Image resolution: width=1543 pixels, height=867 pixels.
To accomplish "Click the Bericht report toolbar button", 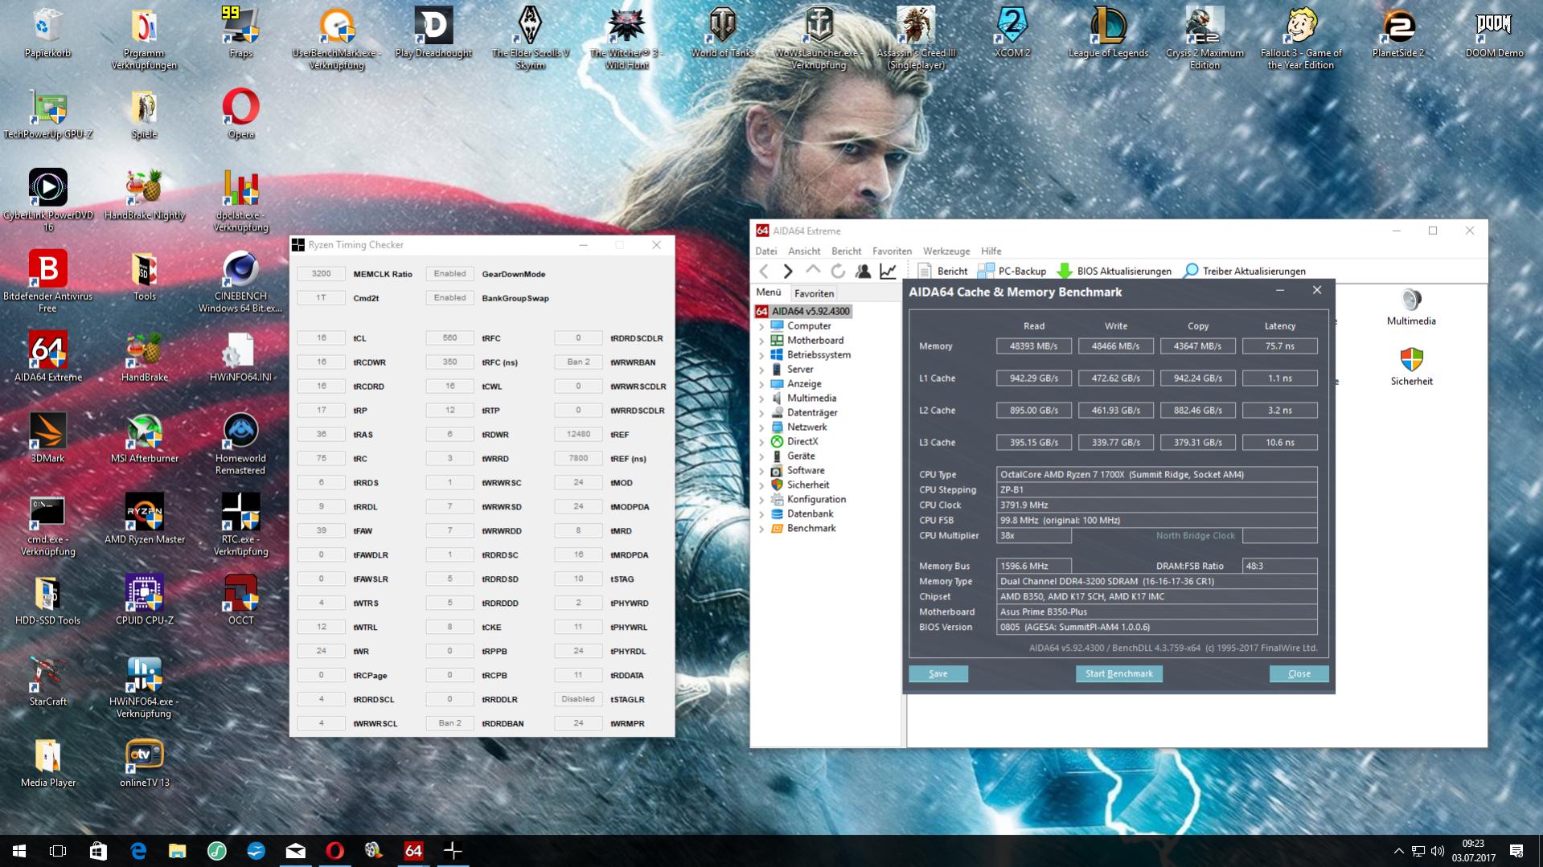I will click(942, 272).
